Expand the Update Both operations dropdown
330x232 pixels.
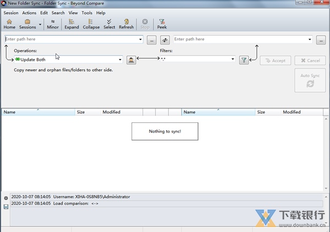pyautogui.click(x=120, y=60)
